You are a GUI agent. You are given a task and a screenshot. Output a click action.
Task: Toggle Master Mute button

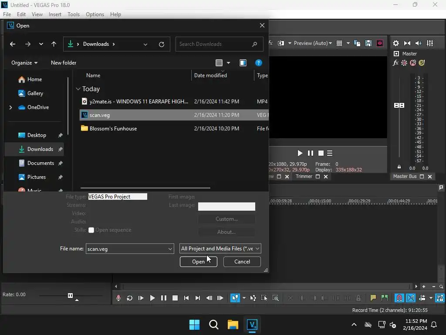tap(413, 63)
